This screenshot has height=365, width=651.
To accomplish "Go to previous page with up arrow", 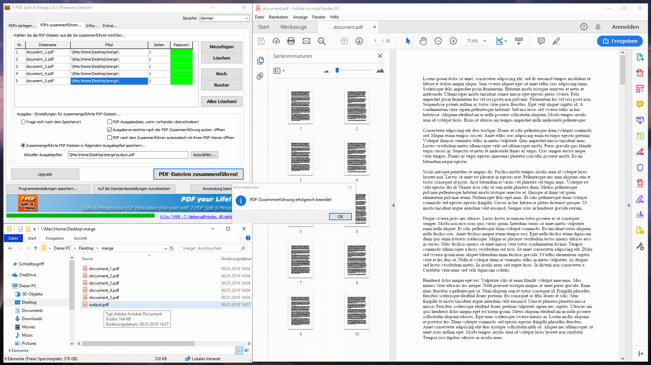I will click(344, 41).
